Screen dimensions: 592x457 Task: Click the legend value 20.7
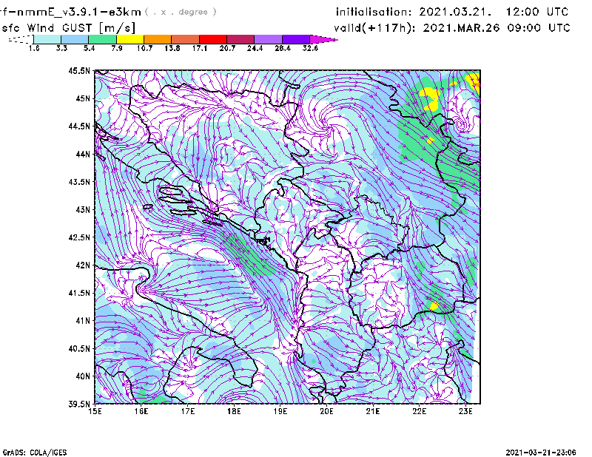point(227,48)
